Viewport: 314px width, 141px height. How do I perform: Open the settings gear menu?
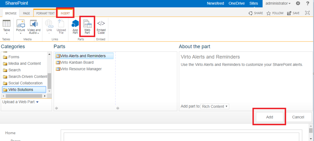click(298, 3)
